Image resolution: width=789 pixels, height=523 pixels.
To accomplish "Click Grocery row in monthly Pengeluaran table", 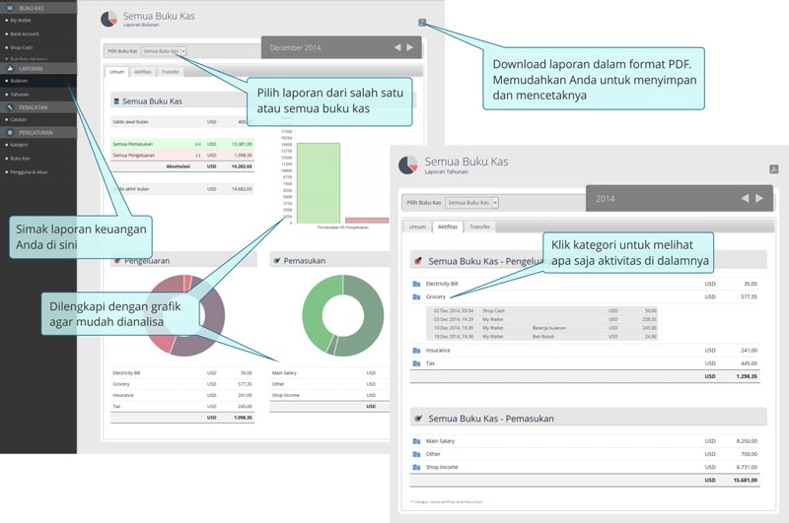I will pos(182,384).
